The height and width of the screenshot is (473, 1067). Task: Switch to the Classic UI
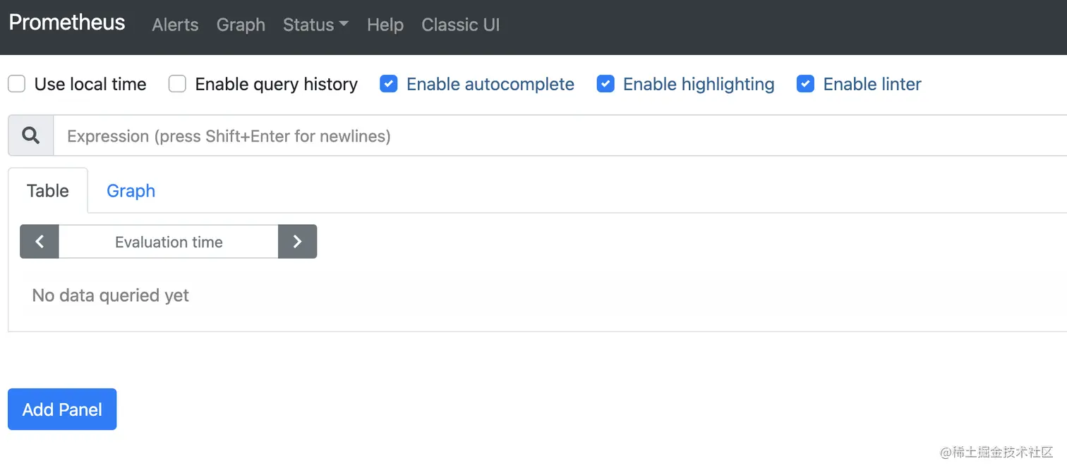click(x=460, y=25)
